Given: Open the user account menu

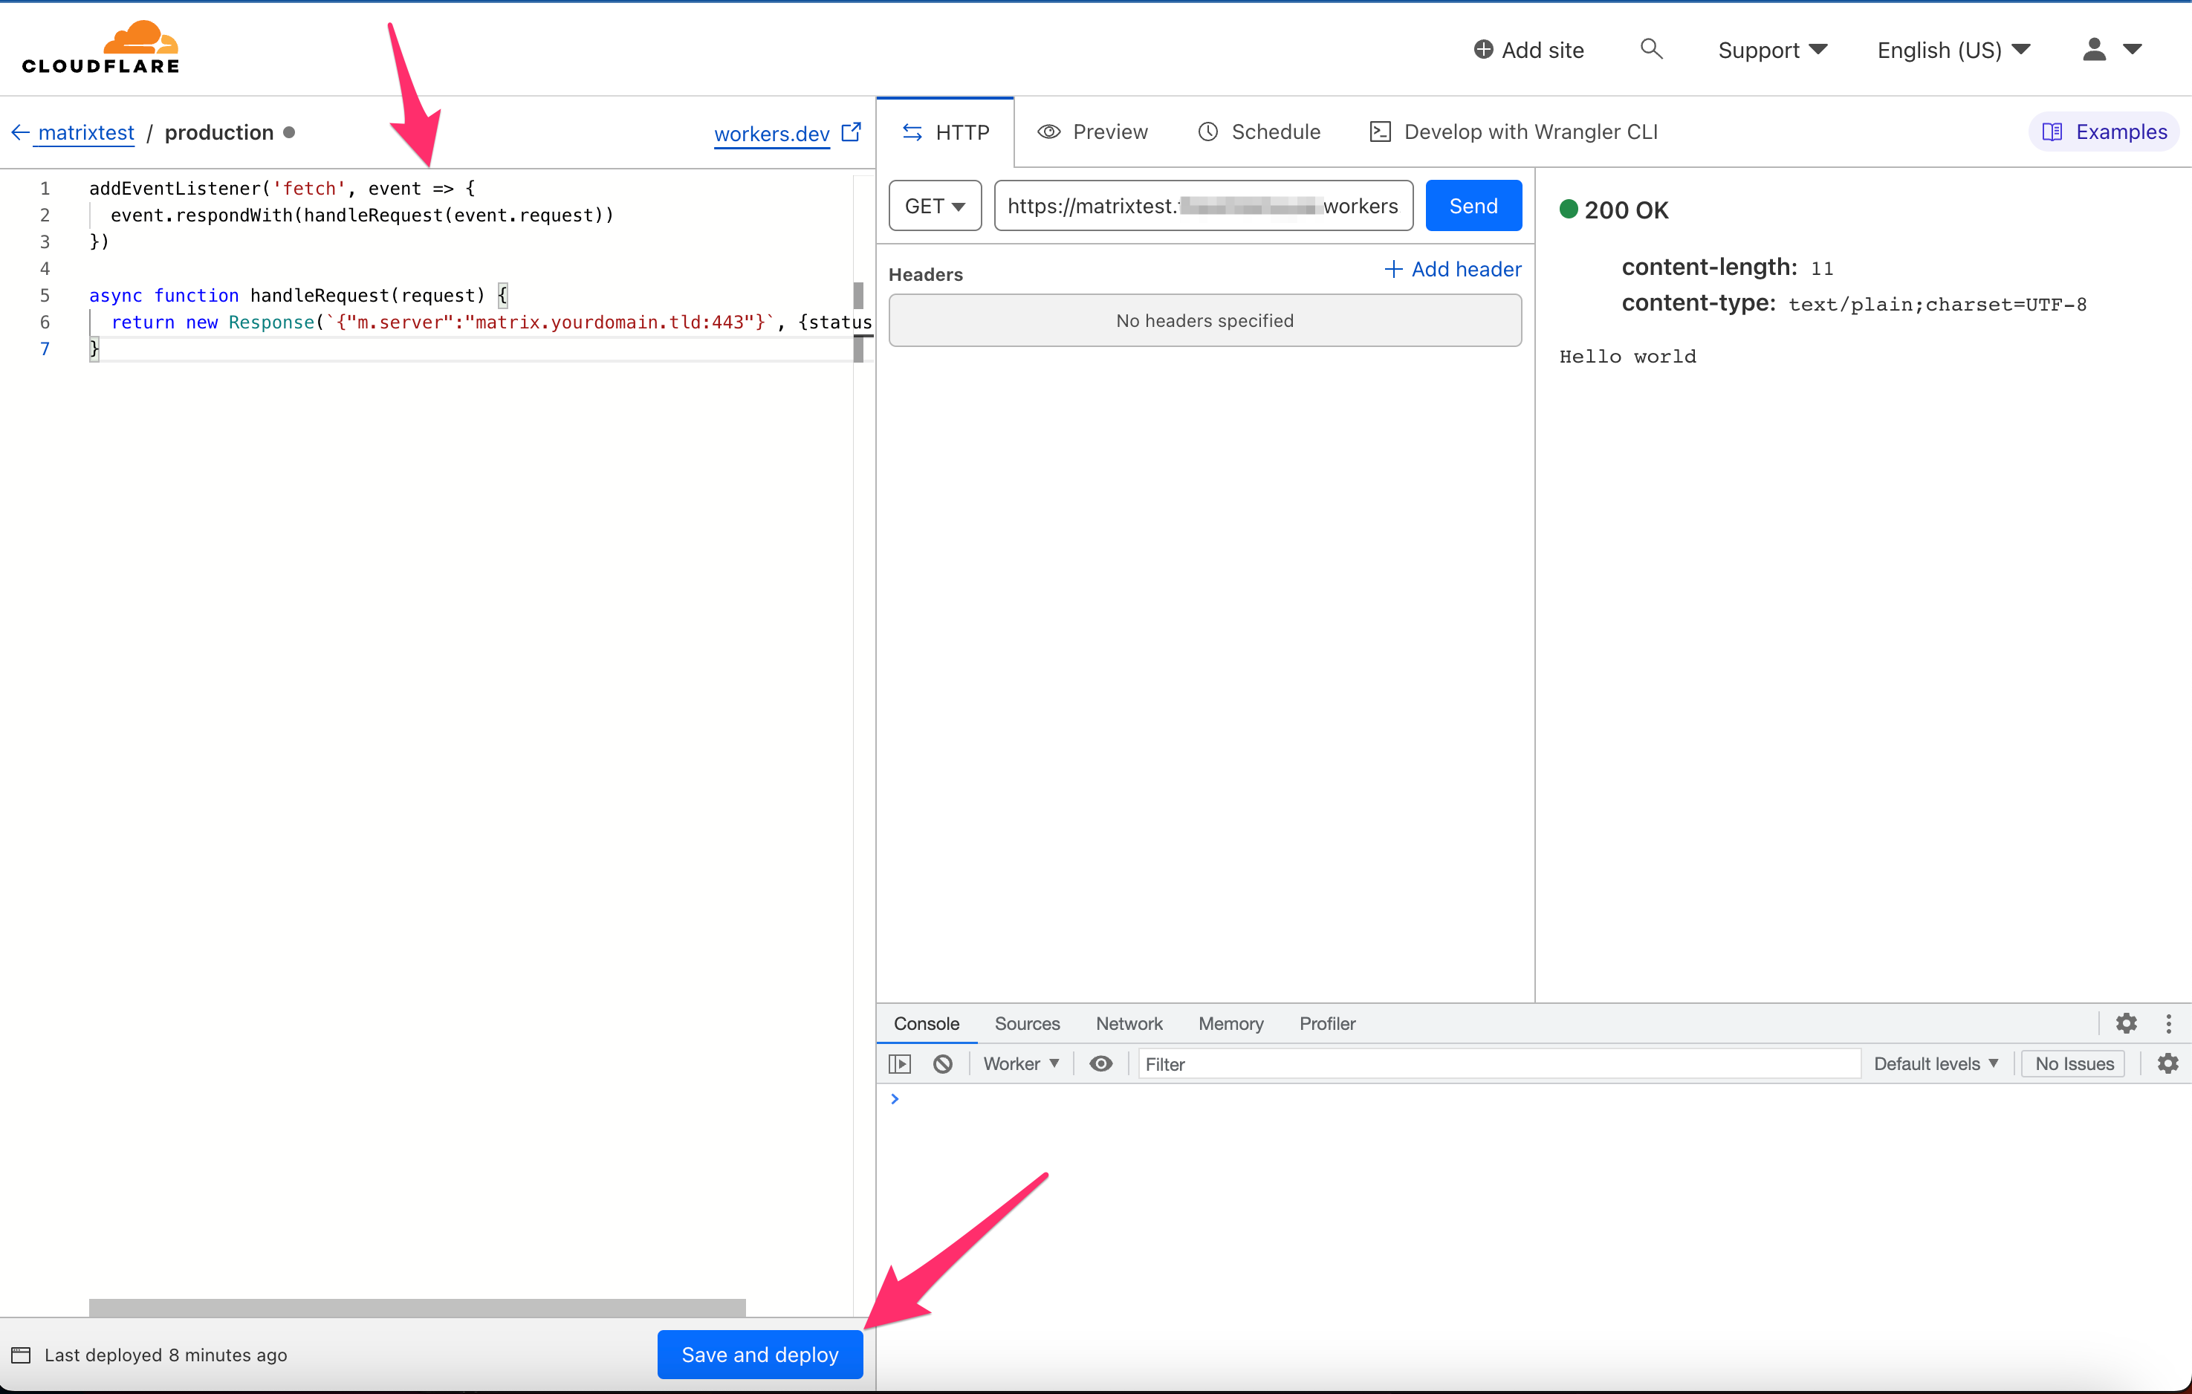Looking at the screenshot, I should [x=2111, y=49].
